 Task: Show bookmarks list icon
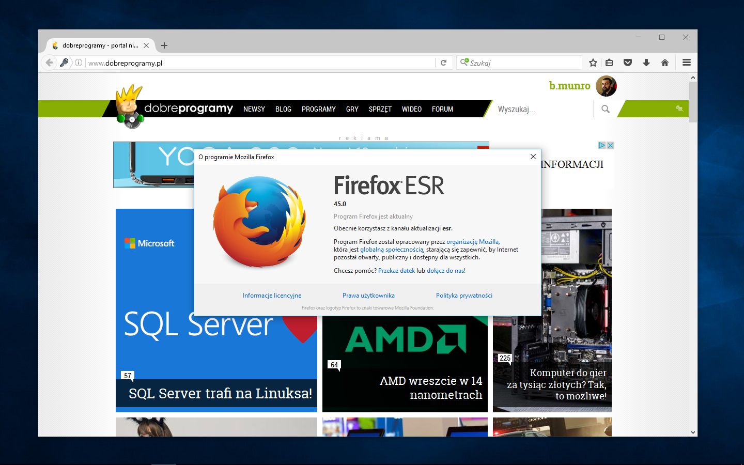pyautogui.click(x=610, y=63)
